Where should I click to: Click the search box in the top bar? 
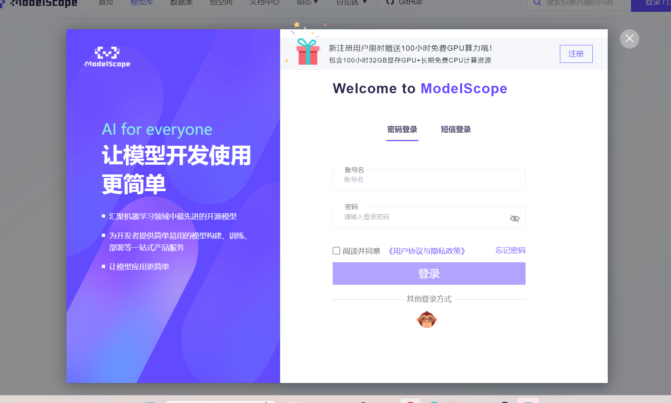point(575,4)
